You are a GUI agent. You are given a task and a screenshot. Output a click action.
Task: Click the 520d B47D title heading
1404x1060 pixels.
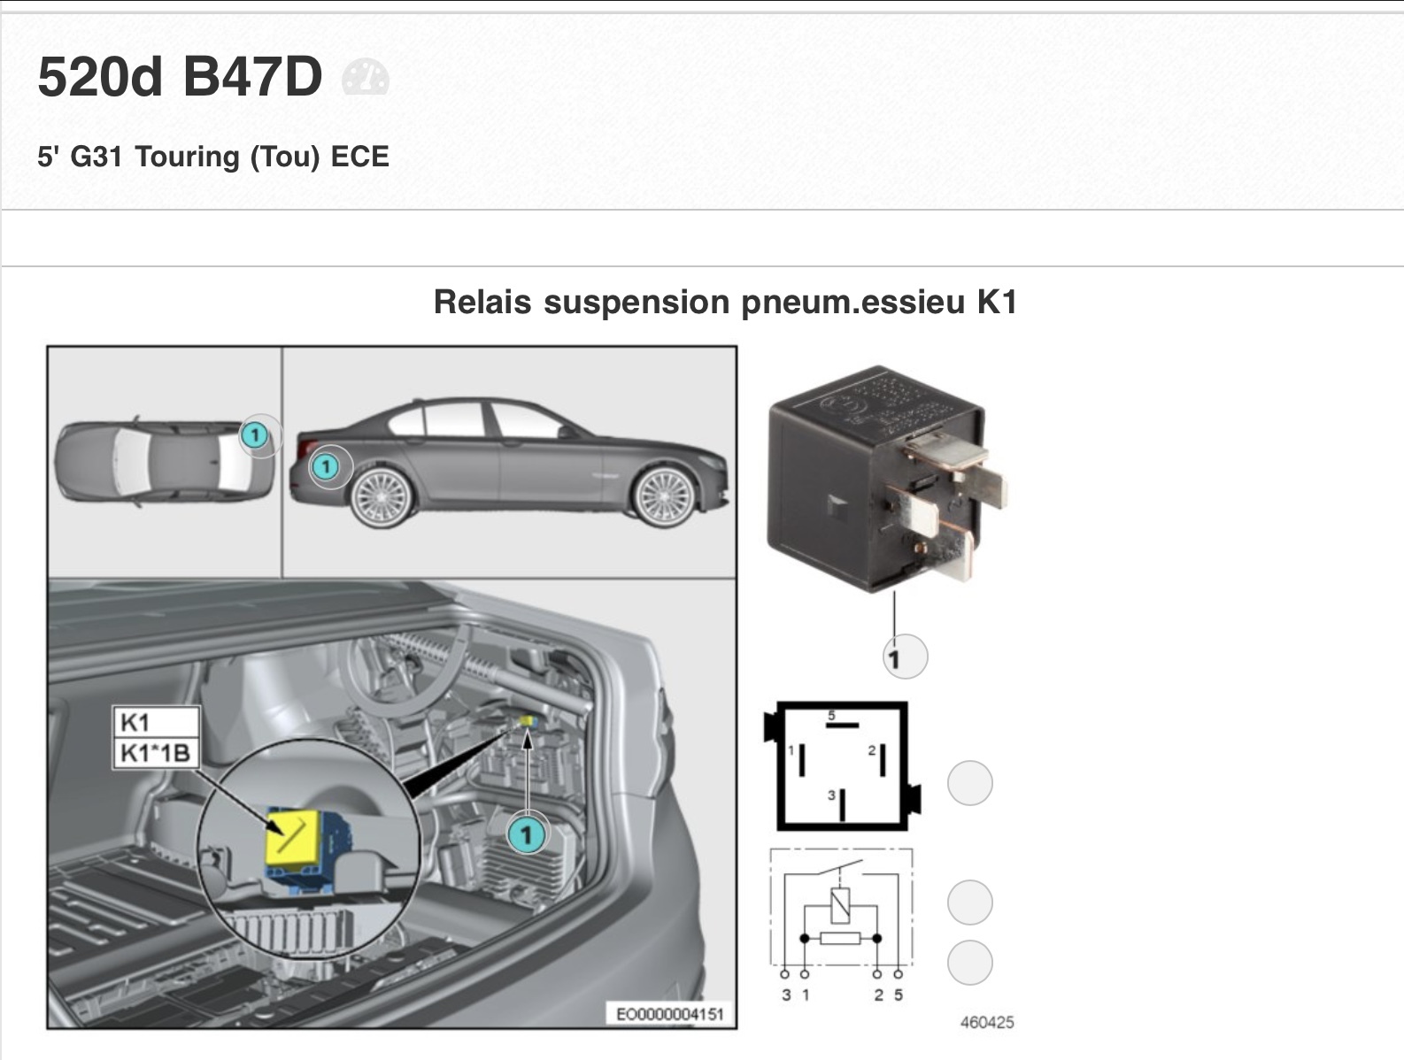pos(180,77)
